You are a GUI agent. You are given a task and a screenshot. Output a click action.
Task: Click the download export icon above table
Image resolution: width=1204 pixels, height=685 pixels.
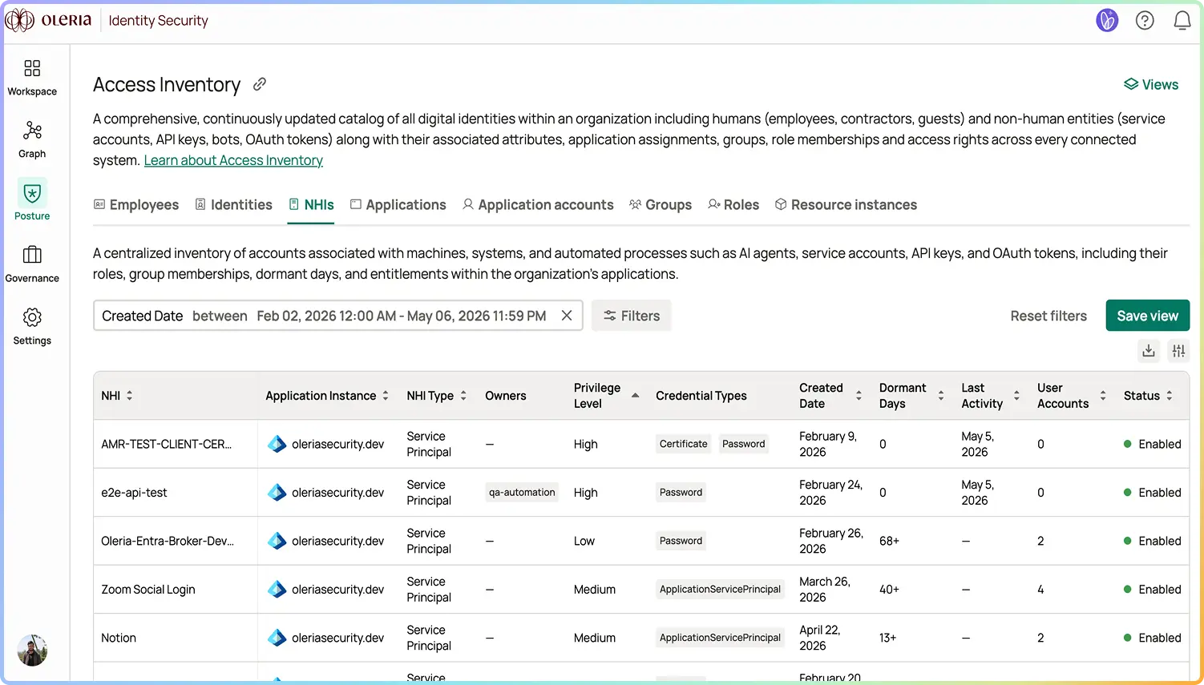[x=1149, y=350]
